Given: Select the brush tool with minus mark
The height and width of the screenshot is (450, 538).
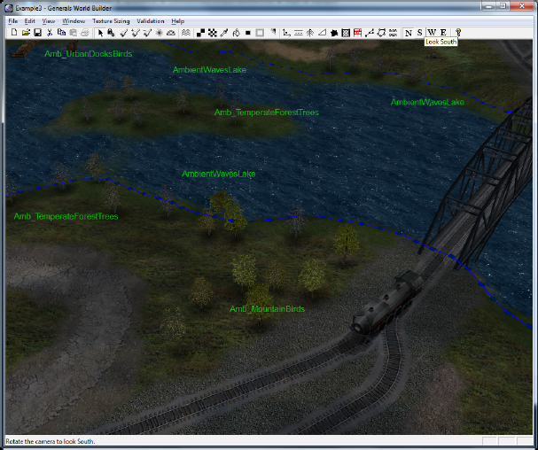Looking at the screenshot, I should [147, 33].
